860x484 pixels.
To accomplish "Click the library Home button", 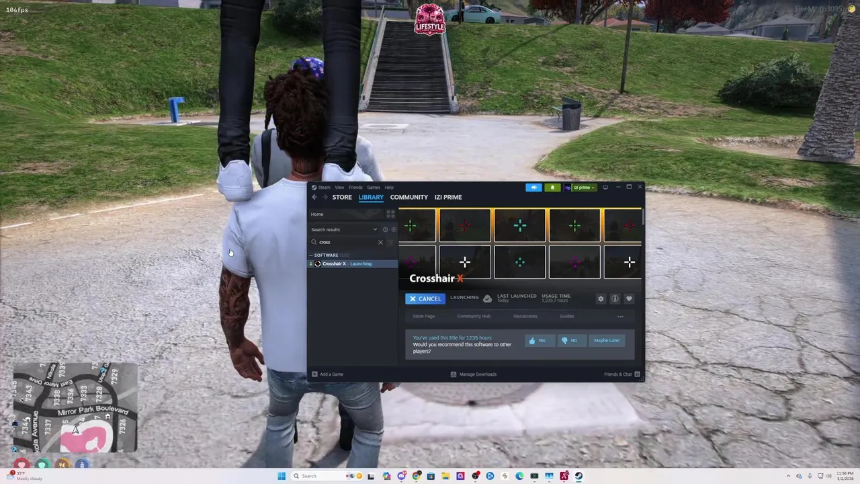I will (345, 214).
